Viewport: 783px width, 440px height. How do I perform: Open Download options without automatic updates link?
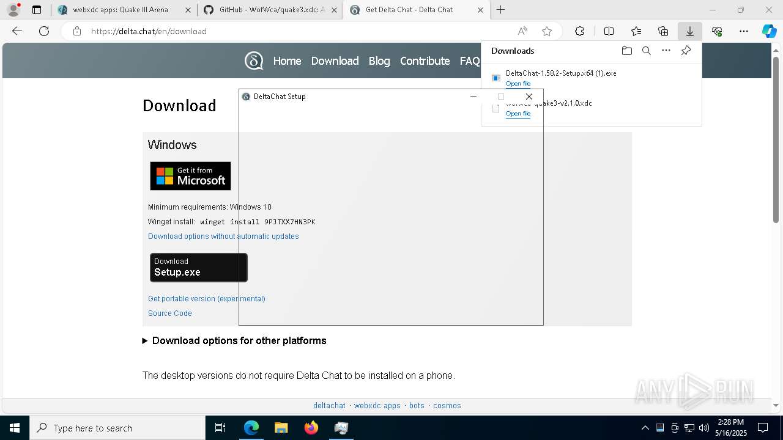(223, 237)
